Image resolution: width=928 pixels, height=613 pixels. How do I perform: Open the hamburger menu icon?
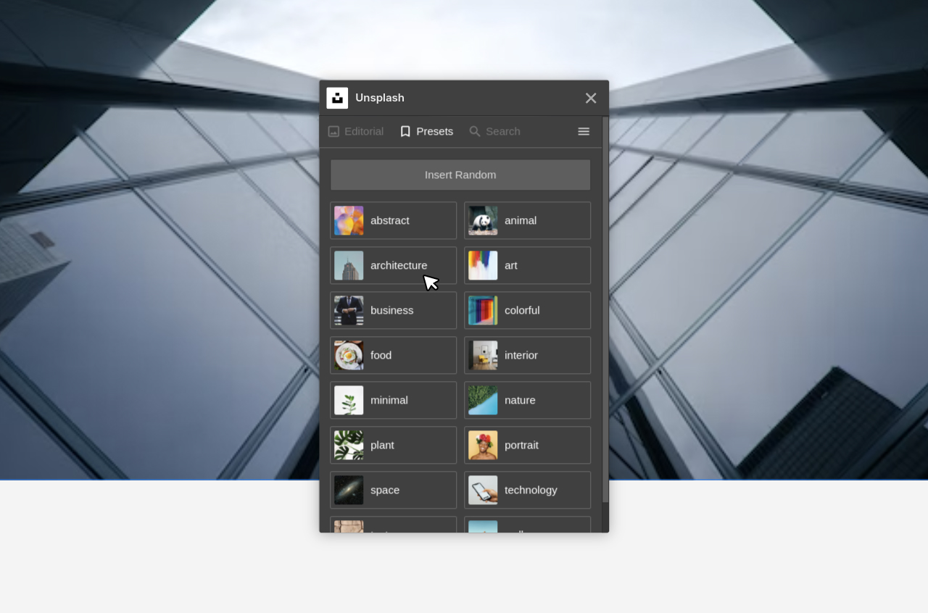coord(584,131)
